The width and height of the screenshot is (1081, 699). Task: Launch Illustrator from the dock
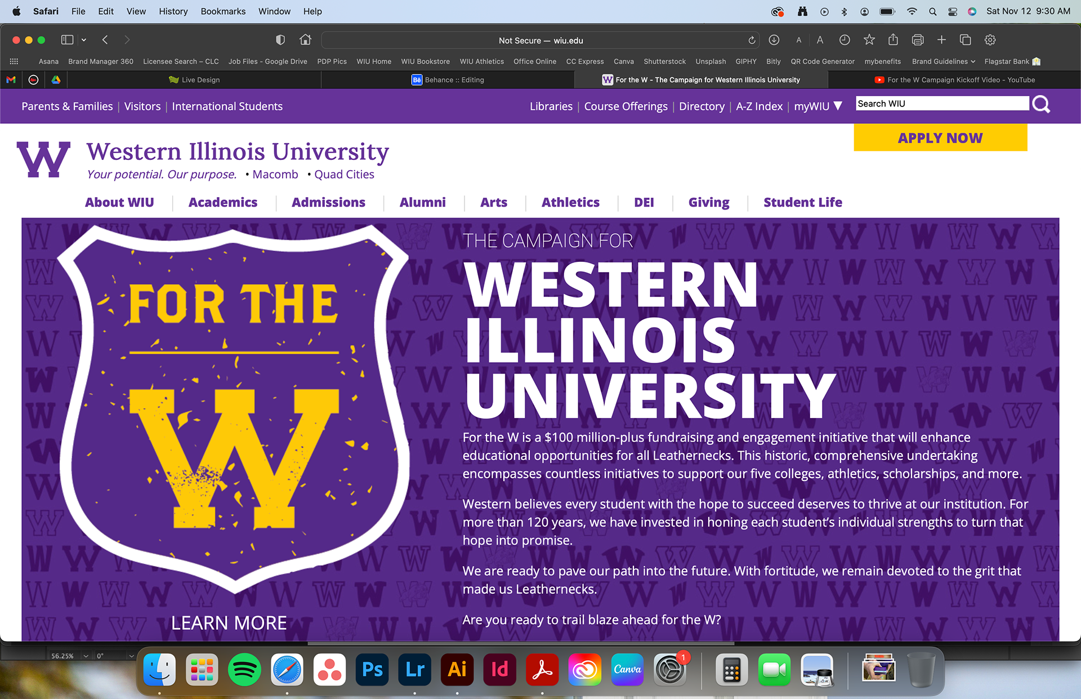pyautogui.click(x=457, y=670)
